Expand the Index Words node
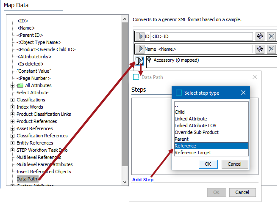 12,107
